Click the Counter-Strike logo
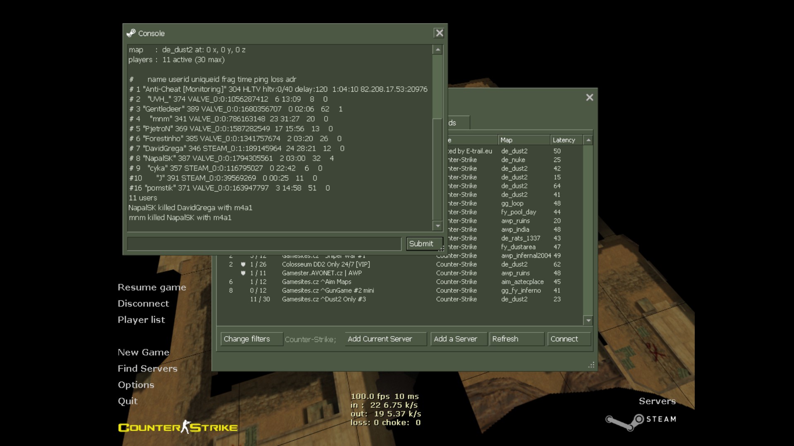The height and width of the screenshot is (446, 794). pos(178,427)
